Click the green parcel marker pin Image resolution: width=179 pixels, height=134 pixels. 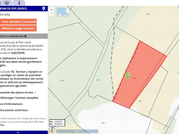click(128, 76)
